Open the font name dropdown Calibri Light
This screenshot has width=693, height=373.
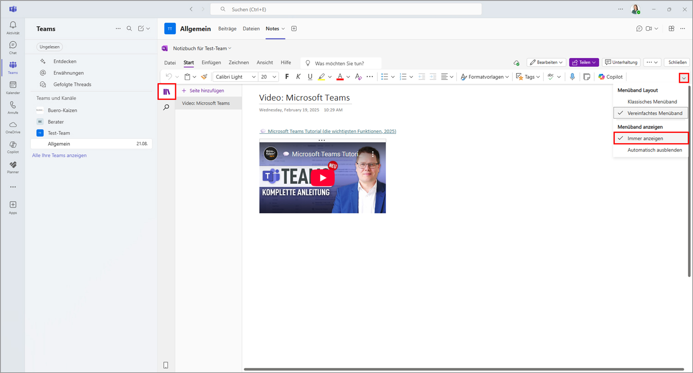pos(235,77)
